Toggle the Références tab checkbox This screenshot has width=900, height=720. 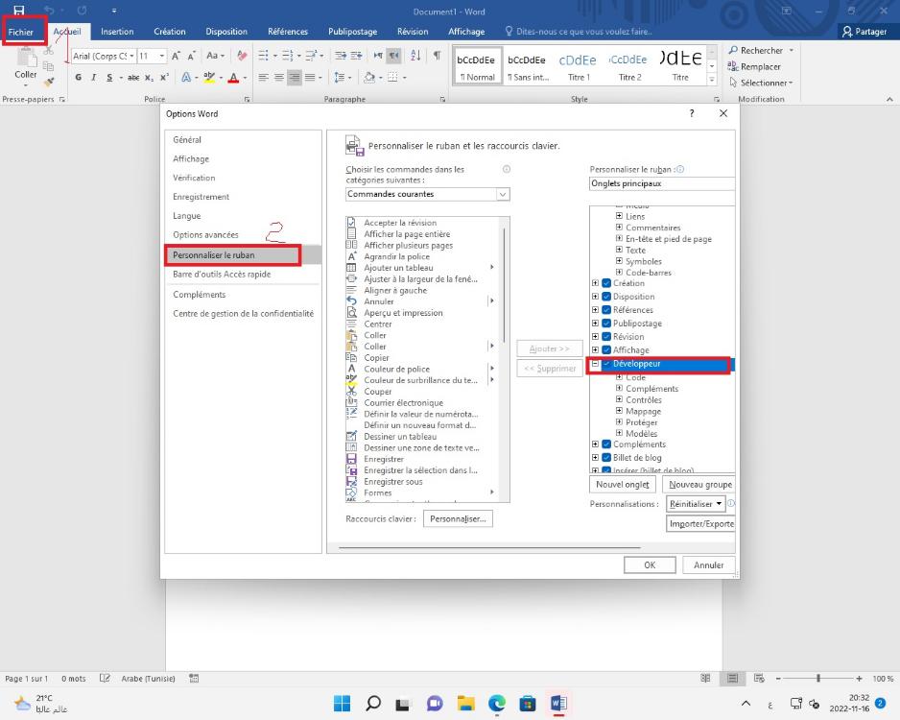tap(606, 309)
